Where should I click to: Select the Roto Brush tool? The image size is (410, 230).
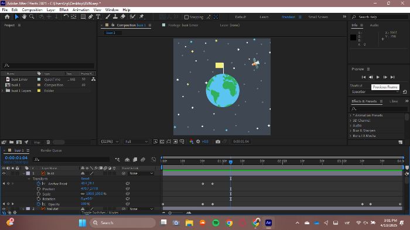[132, 17]
